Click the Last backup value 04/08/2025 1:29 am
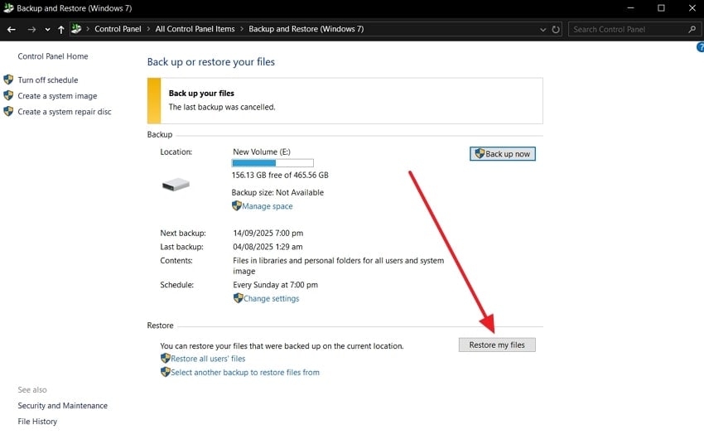The width and height of the screenshot is (704, 439). [268, 247]
